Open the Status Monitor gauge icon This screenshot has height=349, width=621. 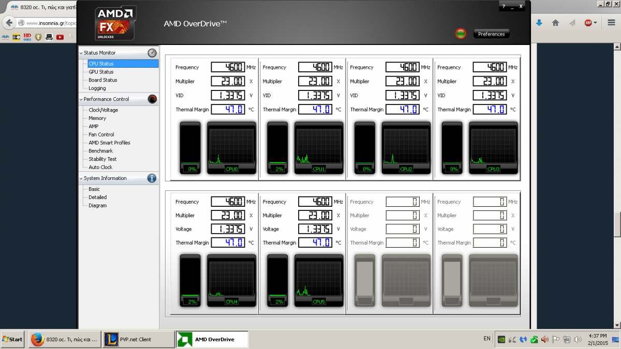click(x=152, y=53)
